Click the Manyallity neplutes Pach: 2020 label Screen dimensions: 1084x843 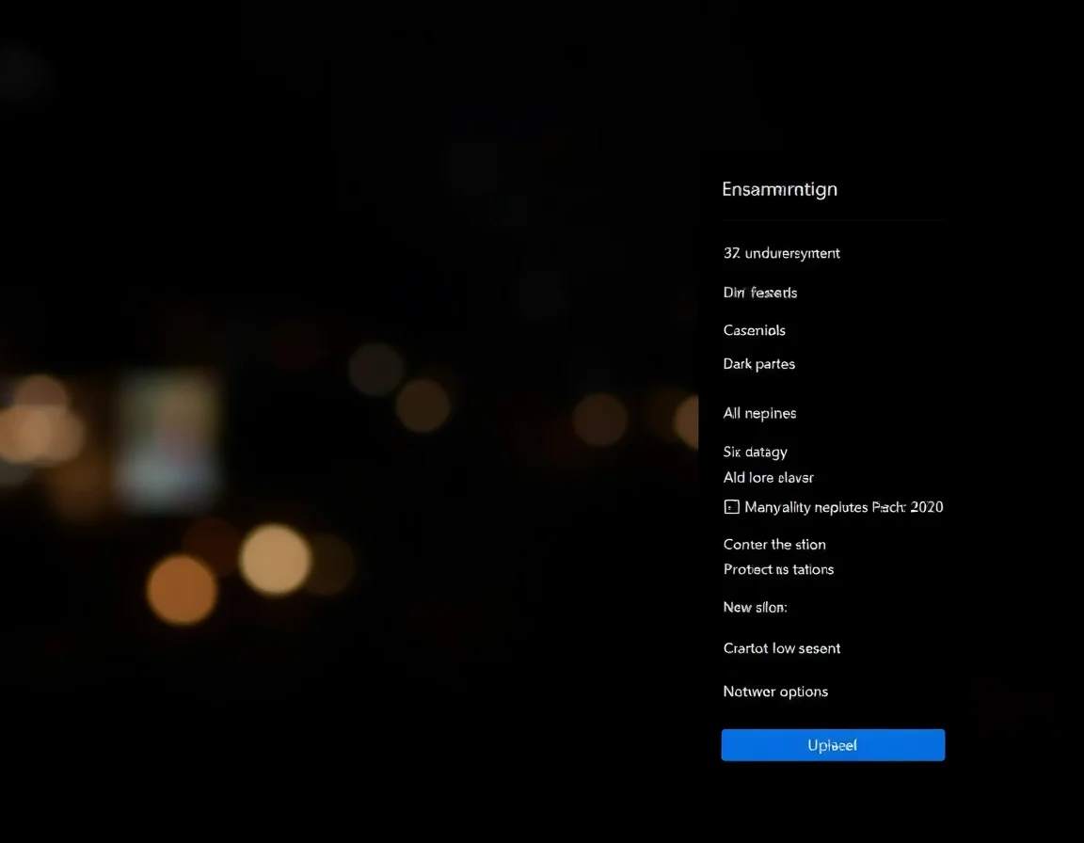[843, 507]
